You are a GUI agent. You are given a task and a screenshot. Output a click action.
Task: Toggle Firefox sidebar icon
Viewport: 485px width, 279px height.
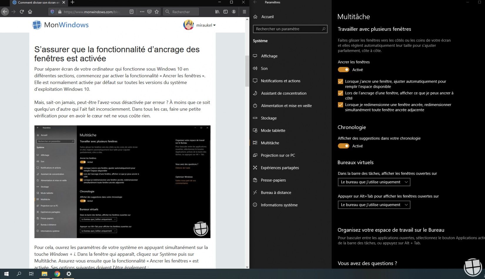coord(225,12)
